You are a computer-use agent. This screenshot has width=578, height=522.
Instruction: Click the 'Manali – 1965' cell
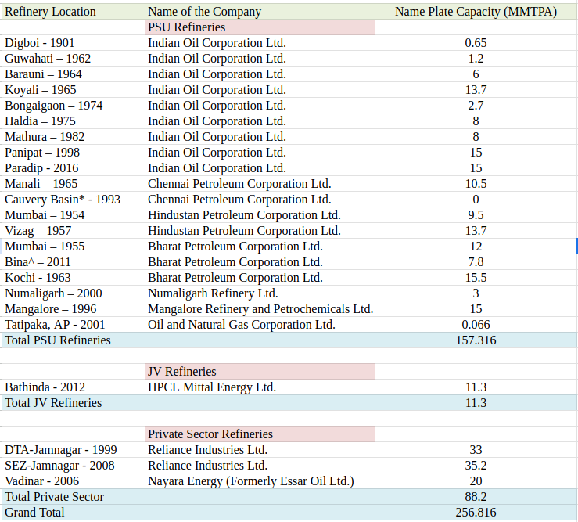pyautogui.click(x=74, y=184)
